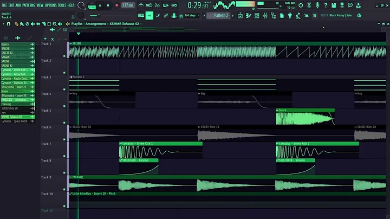Viewport: 390px width, 219px height.
Task: Select the playlist playback speaker tool
Action: pos(60,24)
